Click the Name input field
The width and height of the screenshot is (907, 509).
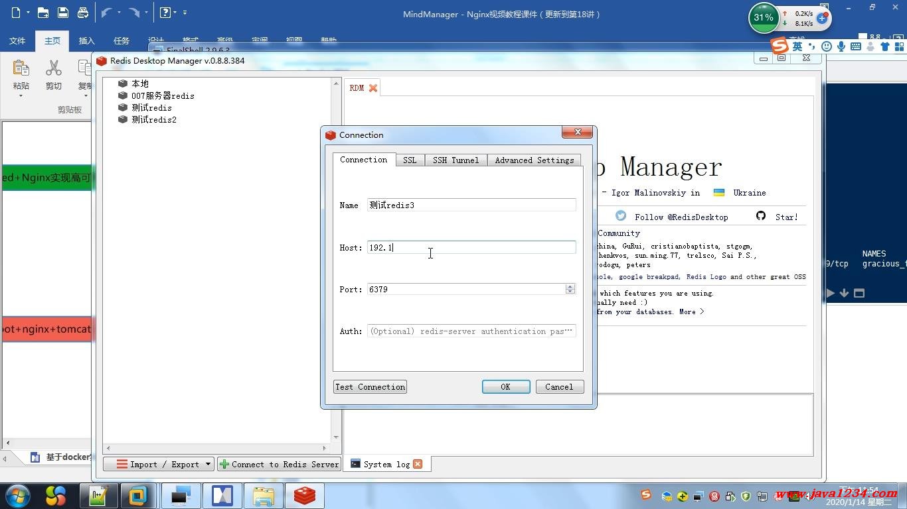coord(471,205)
